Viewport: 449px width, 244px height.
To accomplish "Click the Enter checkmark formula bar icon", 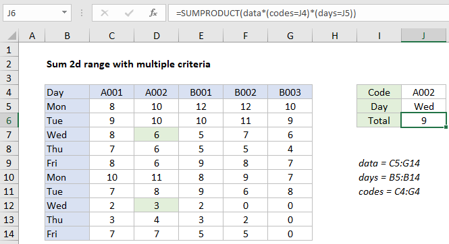I will (x=129, y=13).
